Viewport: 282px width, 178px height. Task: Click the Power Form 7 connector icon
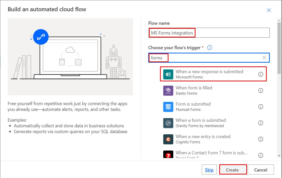168,154
